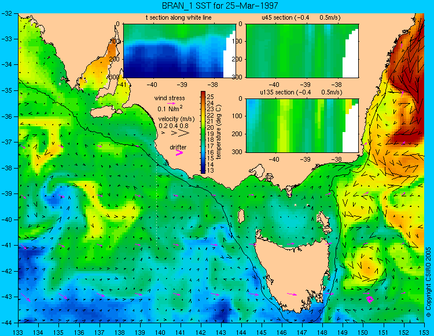
Task: Click the '16' value on the color bar
Action: (211, 152)
